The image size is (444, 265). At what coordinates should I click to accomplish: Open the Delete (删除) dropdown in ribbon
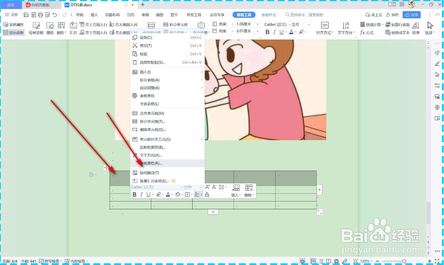(61, 29)
